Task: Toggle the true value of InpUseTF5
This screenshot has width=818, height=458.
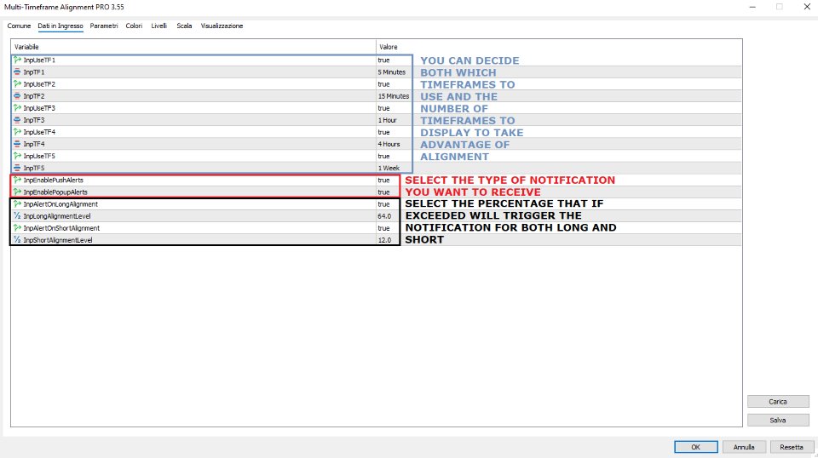Action: [x=384, y=156]
